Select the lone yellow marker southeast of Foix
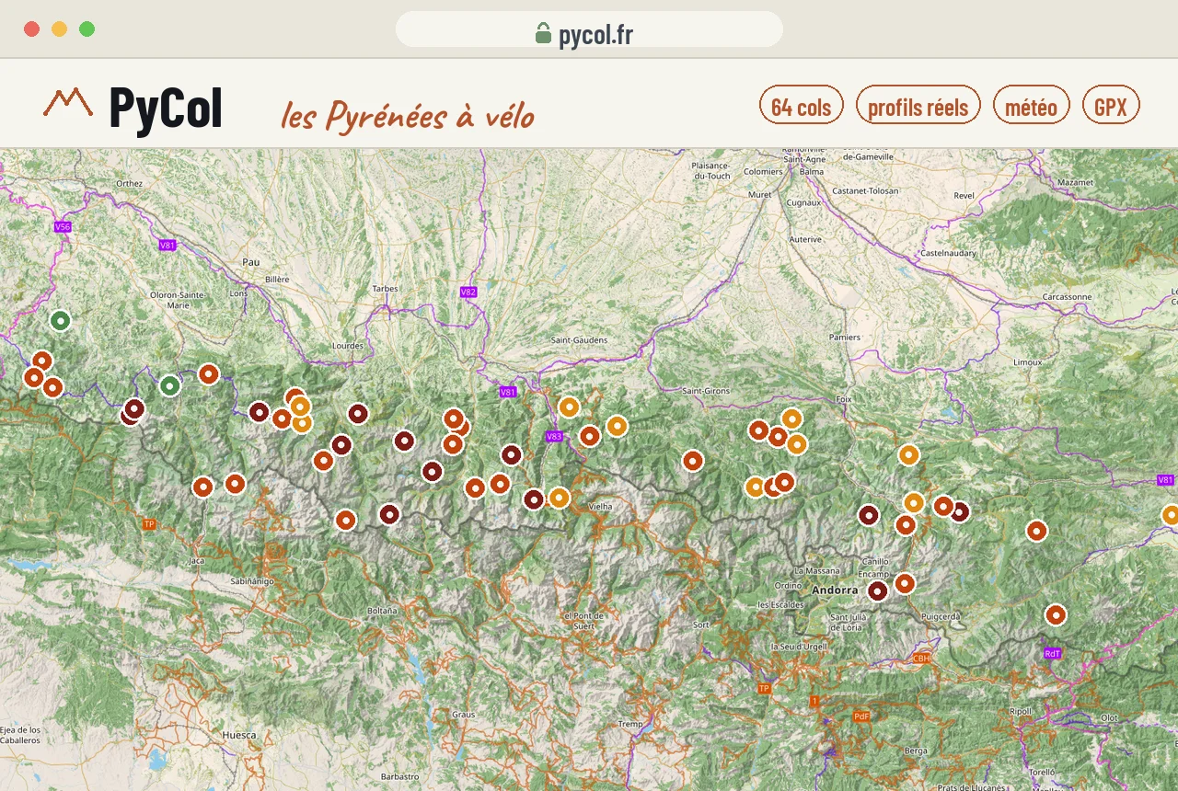This screenshot has height=791, width=1178. coord(909,454)
